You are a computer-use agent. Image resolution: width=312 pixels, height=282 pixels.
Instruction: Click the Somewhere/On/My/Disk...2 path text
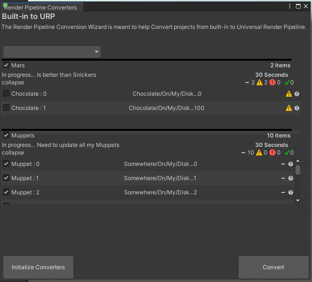coord(160,192)
